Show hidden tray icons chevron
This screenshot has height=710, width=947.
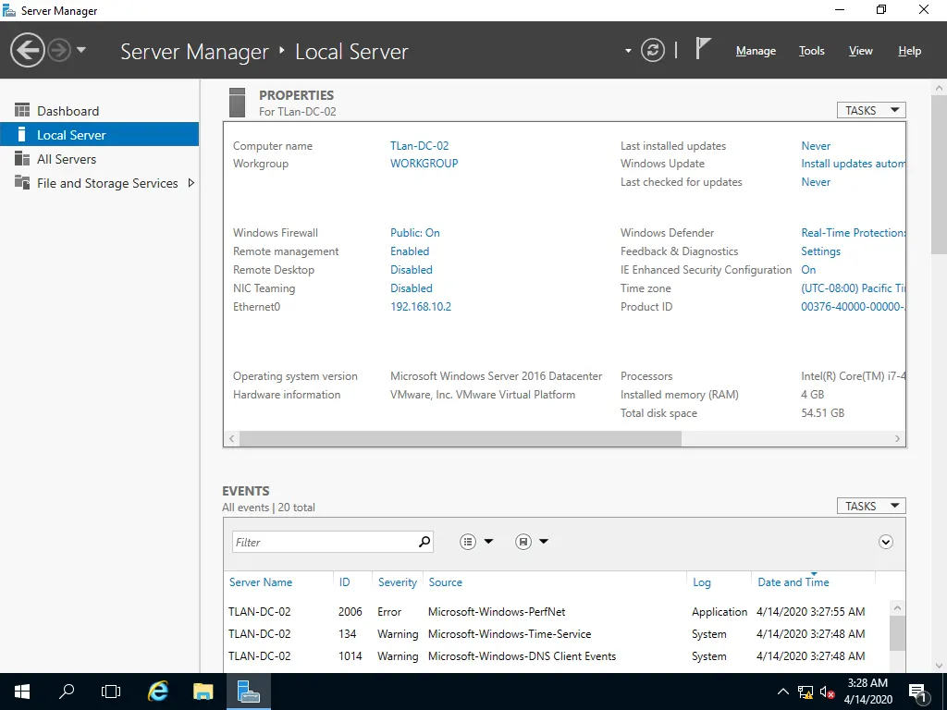782,692
